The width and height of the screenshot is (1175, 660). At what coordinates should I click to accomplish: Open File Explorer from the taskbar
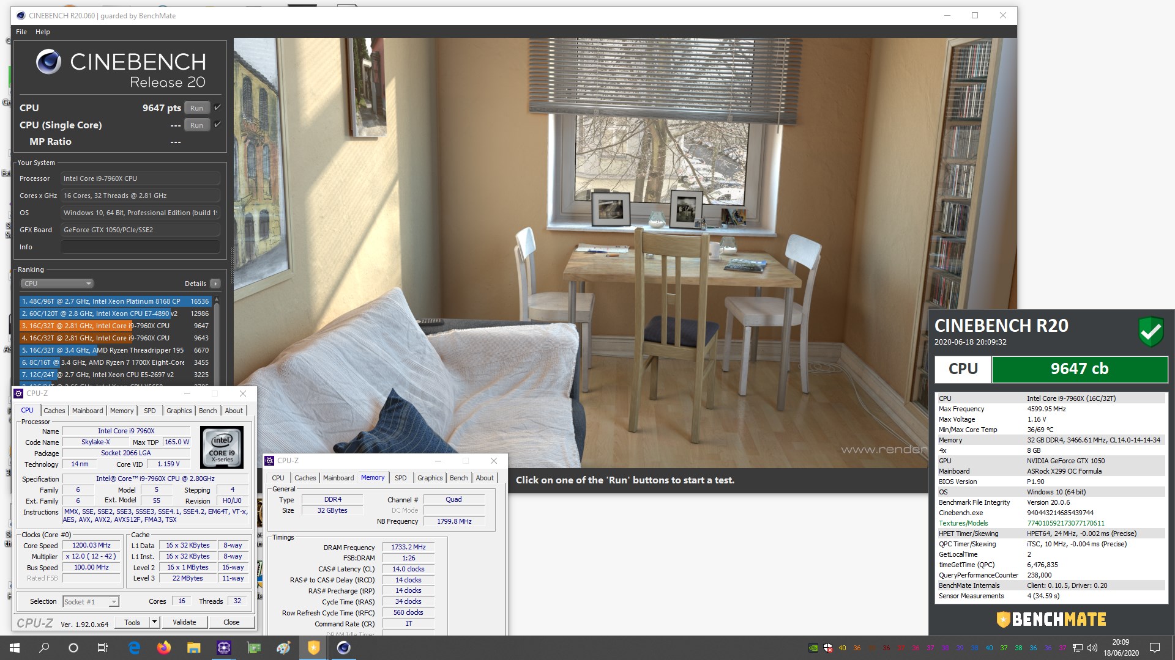tap(193, 648)
